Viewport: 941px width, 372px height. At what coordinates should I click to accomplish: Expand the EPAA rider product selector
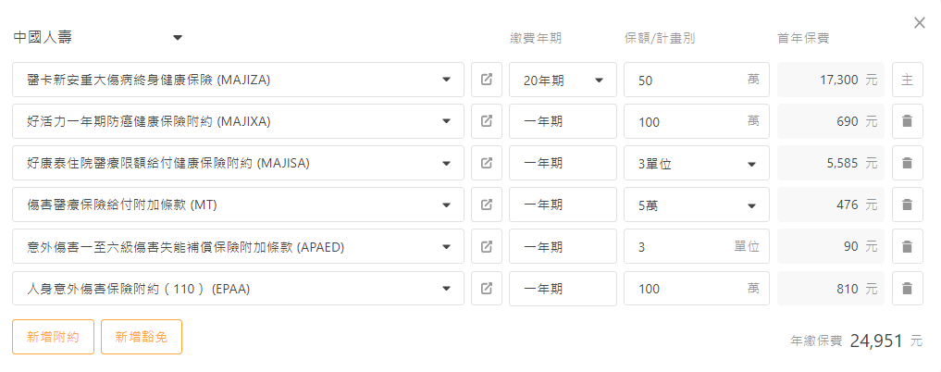pos(448,289)
